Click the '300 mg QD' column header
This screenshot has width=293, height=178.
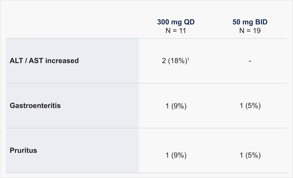tap(176, 22)
